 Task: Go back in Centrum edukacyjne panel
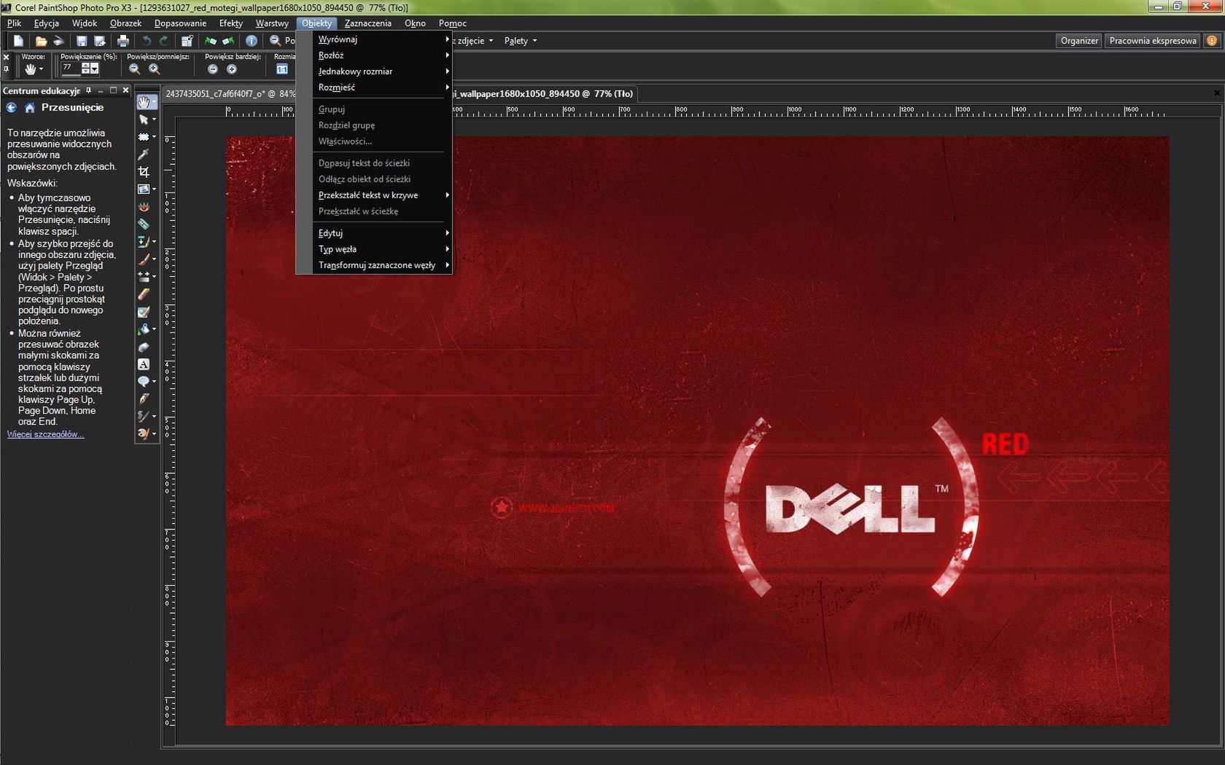point(12,108)
